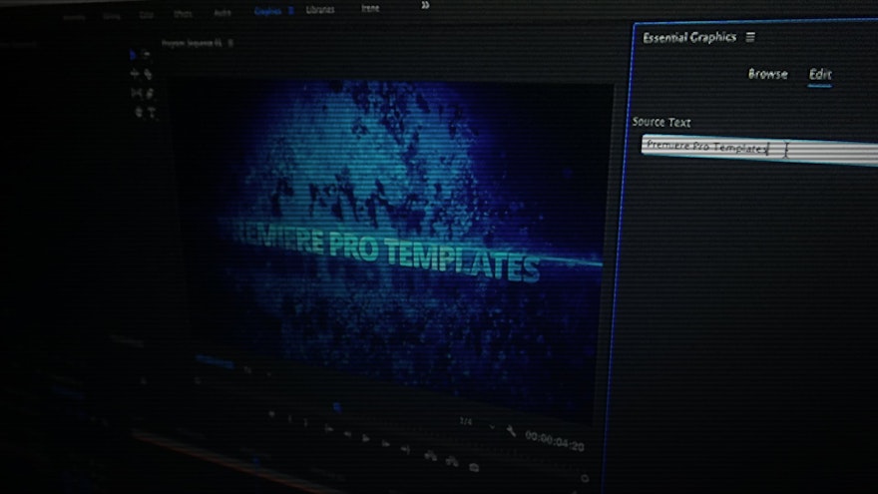This screenshot has height=494, width=878.
Task: Open the Program Sequence panel menu
Action: pos(230,43)
